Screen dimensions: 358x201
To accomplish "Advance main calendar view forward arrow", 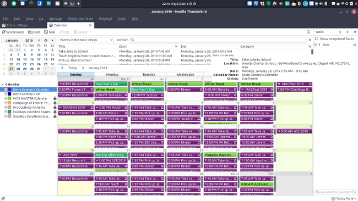I will click(83, 68).
